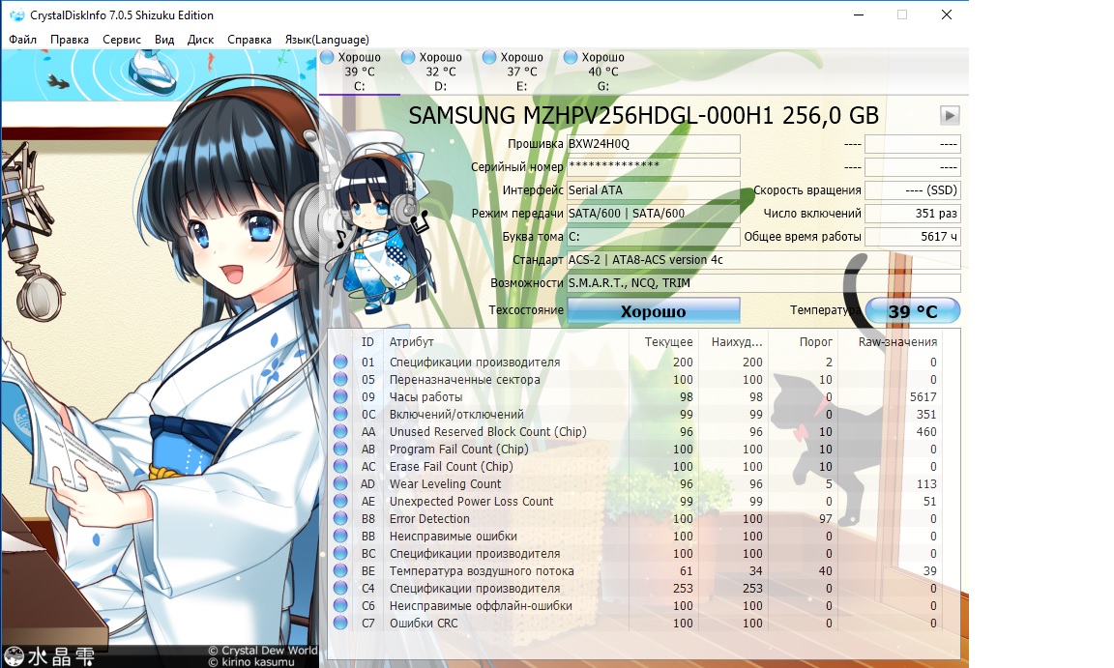The image size is (1114, 668).
Task: Open the Язык(Language) menu
Action: (327, 40)
